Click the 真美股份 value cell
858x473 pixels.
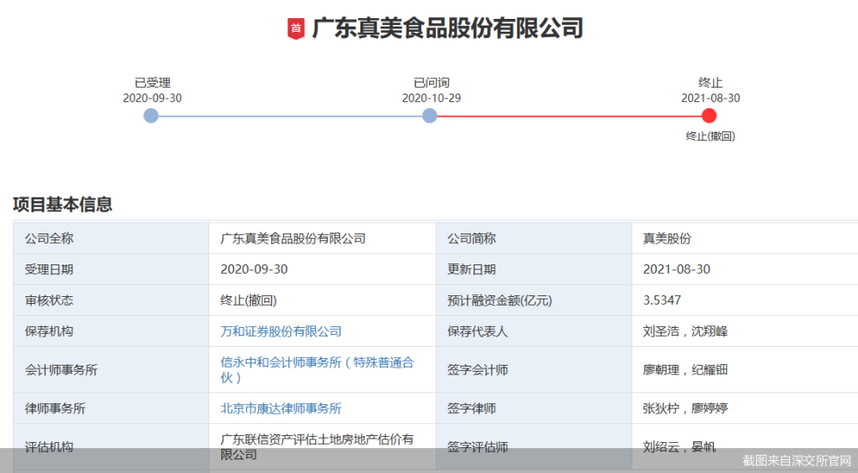click(745, 238)
